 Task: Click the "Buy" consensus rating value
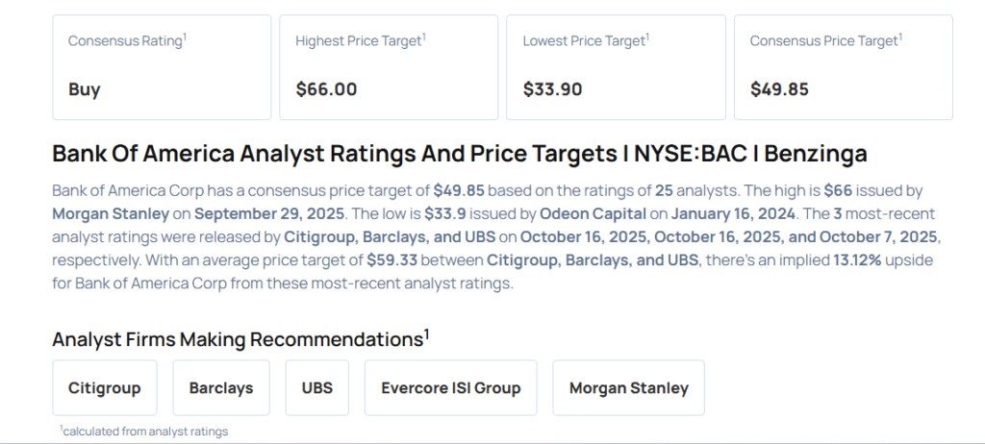click(x=85, y=89)
